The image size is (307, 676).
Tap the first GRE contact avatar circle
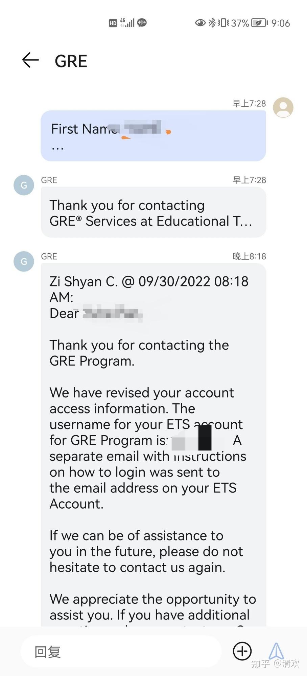tap(23, 185)
